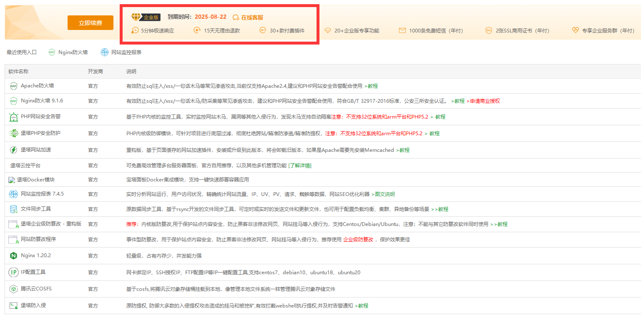Click the 腾讯云COSFS cube icon

coord(13,289)
